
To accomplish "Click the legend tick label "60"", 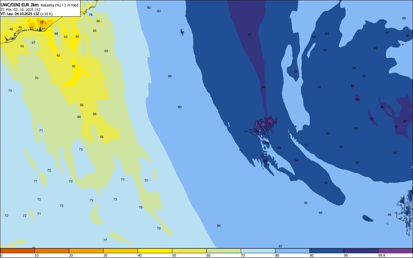I will (x=208, y=255).
